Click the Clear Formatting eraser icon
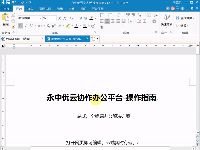This screenshot has height=150, width=200. click(80, 18)
